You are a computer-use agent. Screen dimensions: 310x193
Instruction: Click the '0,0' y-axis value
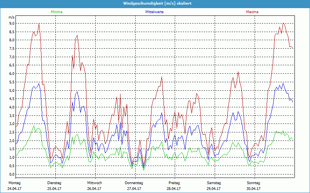[12, 174]
